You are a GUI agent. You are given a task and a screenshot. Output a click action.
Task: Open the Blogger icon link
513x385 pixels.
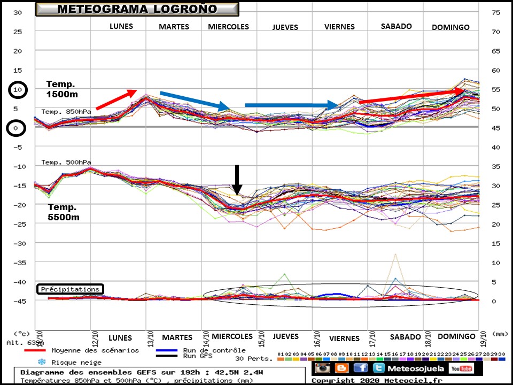[x=341, y=368]
